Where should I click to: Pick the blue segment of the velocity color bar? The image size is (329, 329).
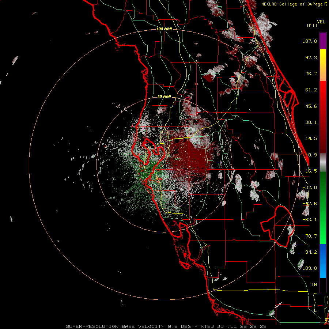[x=323, y=261]
